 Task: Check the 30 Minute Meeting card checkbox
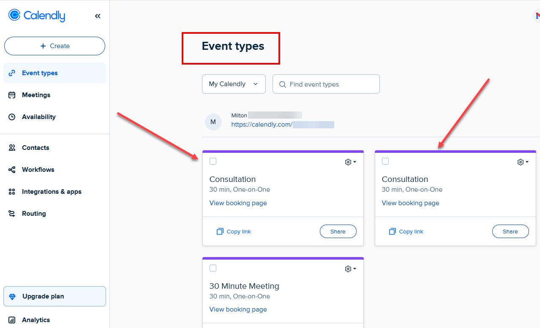[x=213, y=268]
